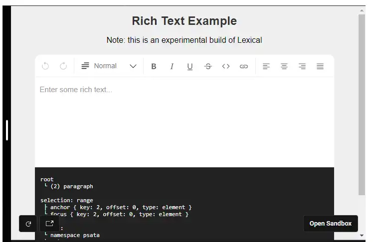Click the Redo icon in toolbar
The height and width of the screenshot is (242, 373).
(x=63, y=66)
